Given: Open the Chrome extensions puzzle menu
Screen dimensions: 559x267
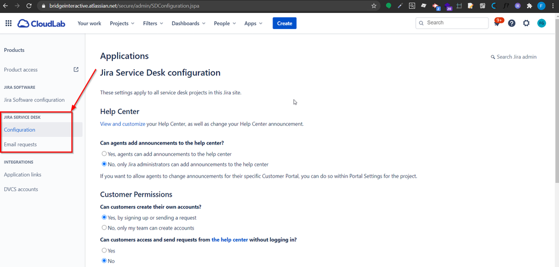Looking at the screenshot, I should point(529,6).
